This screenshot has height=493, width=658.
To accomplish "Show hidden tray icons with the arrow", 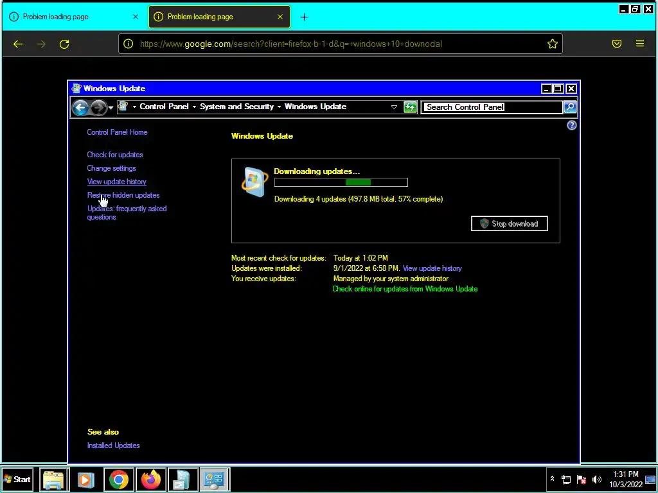I will coord(552,479).
